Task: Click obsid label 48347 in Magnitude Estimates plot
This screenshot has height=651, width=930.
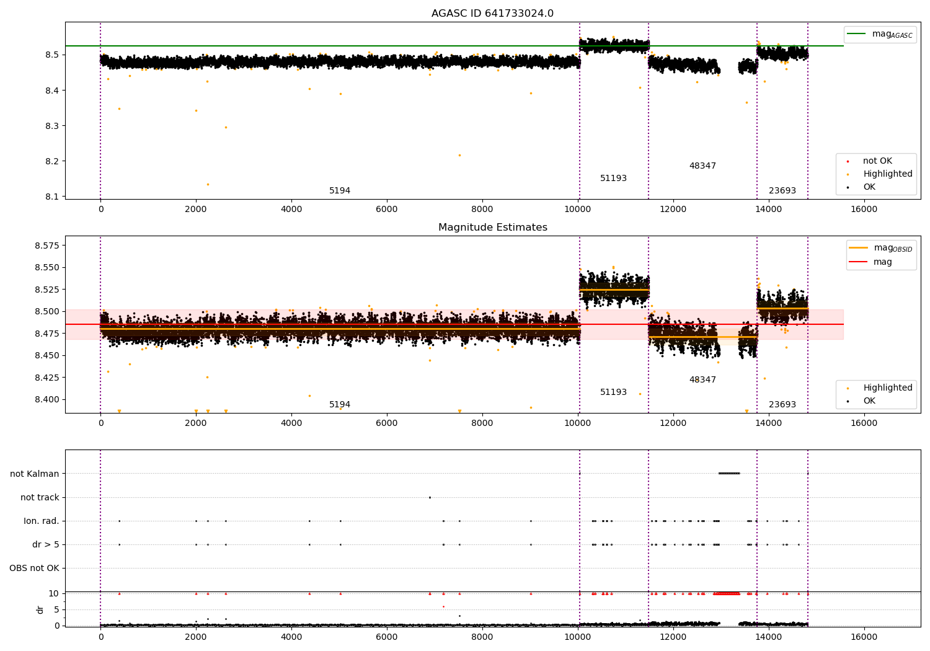Action: click(x=702, y=380)
